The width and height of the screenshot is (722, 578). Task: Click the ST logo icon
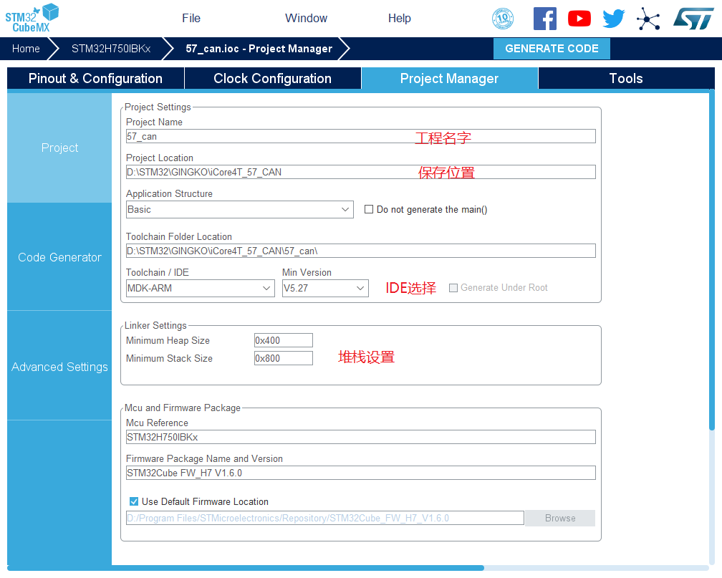tap(693, 19)
